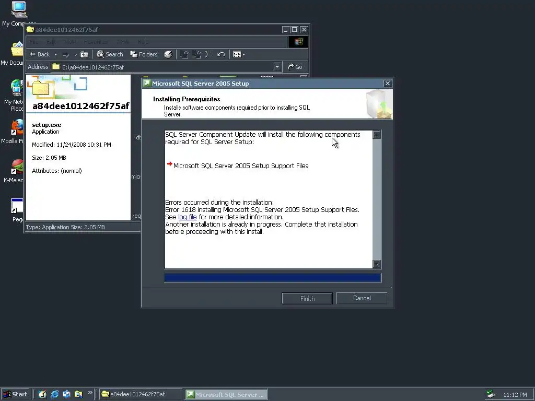Image resolution: width=535 pixels, height=401 pixels.
Task: Open the Tools menu in Explorer
Action: (x=123, y=42)
